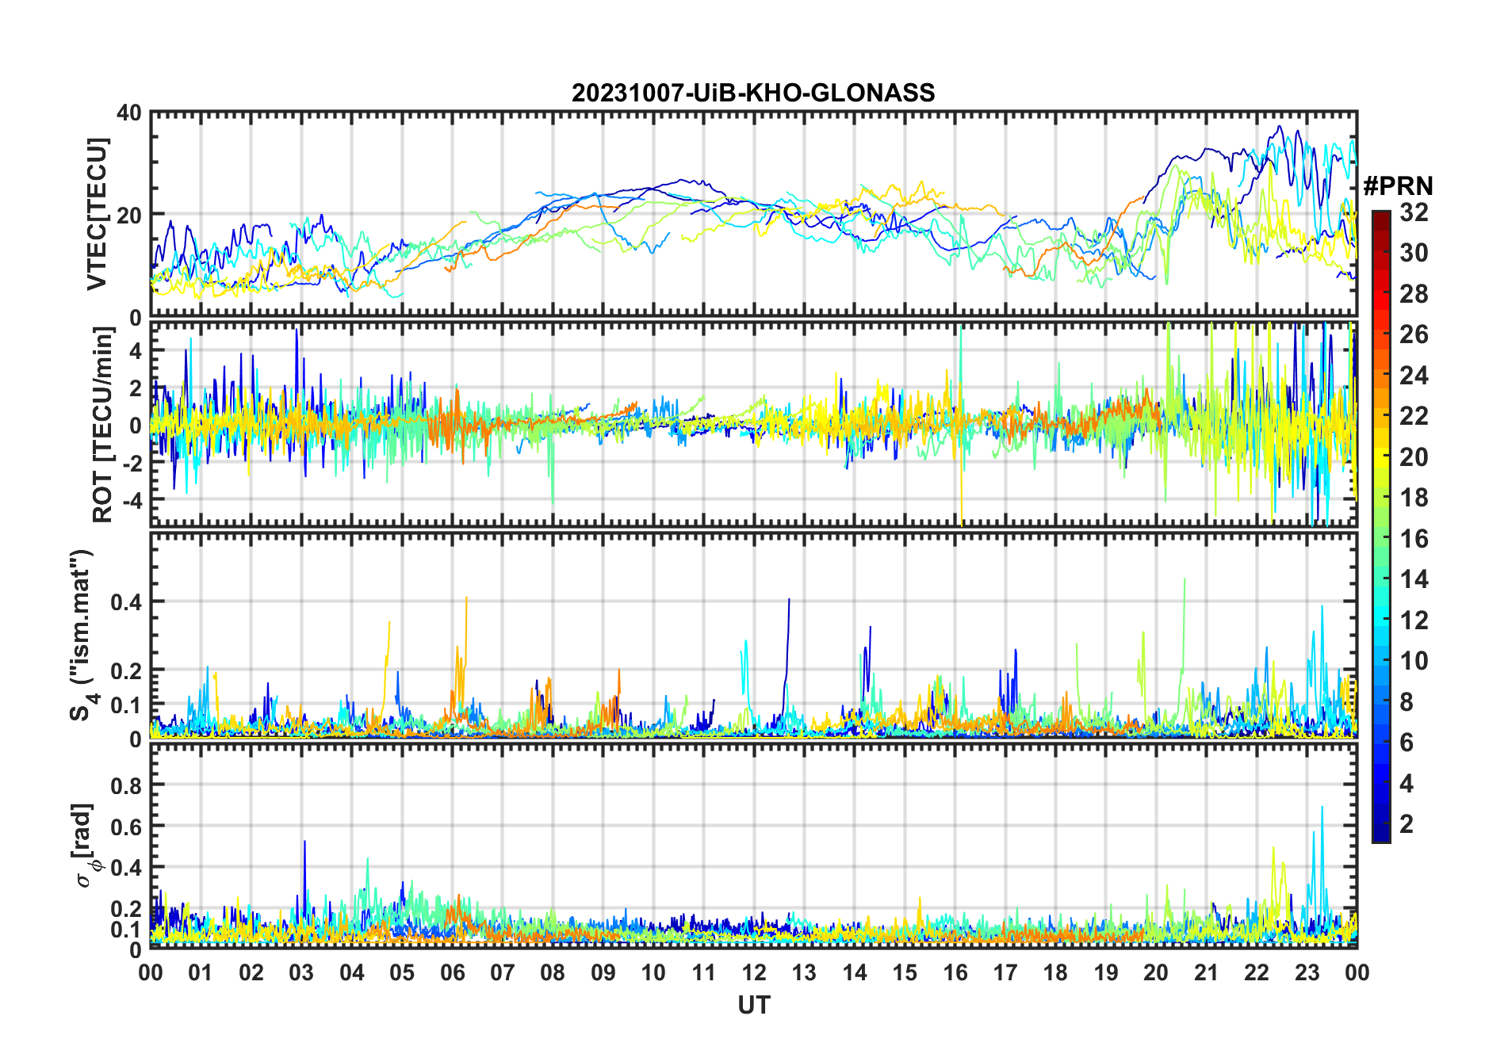This screenshot has width=1508, height=1054.
Task: Click colorbar tick label 20
Action: (x=1414, y=457)
